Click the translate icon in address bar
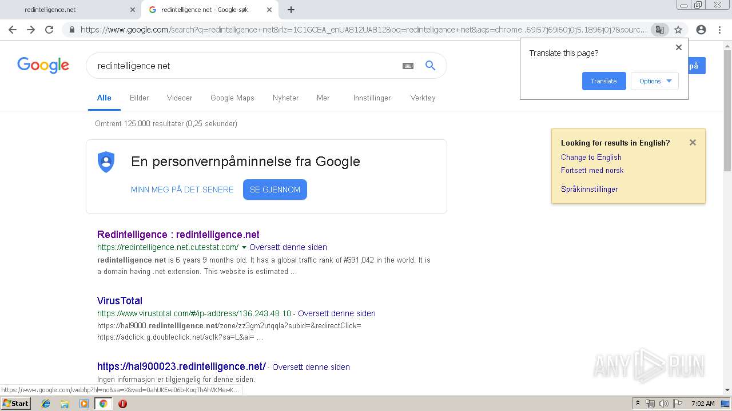 [660, 30]
